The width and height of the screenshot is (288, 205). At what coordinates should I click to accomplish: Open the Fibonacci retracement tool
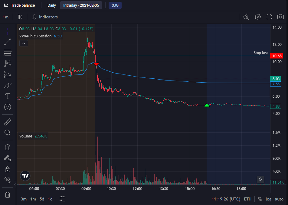(x=8, y=53)
